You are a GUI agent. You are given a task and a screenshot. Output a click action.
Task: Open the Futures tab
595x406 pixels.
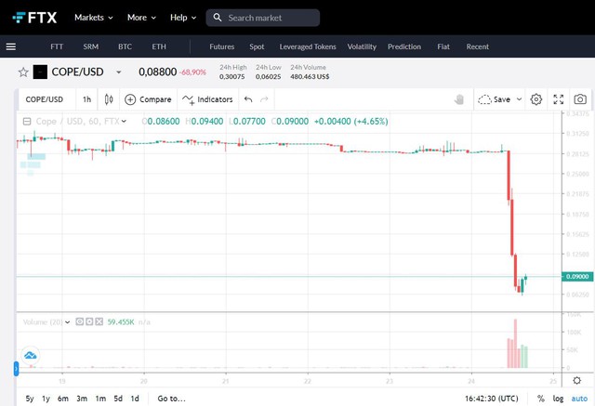click(221, 46)
